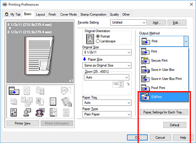
Task: Open Paper Settings for Each Tray...
Action: (164, 112)
